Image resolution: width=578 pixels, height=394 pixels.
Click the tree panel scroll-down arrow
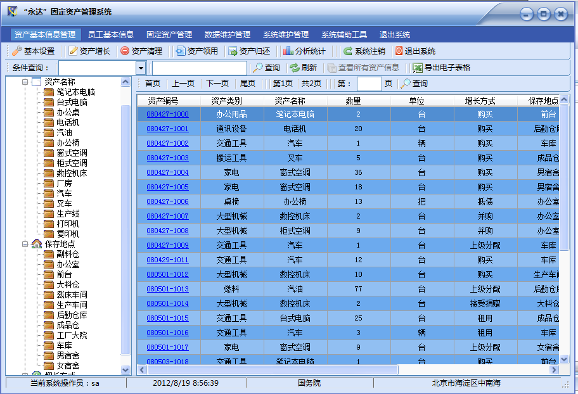pos(125,370)
